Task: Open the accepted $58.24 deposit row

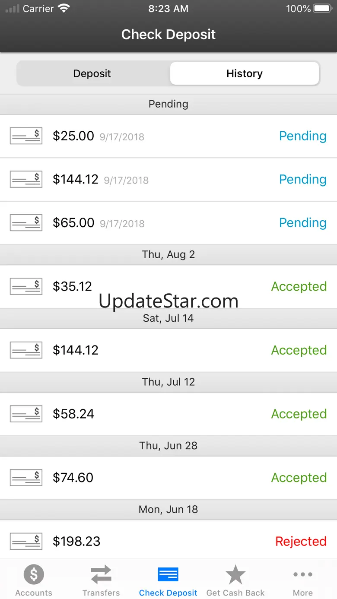Action: (168, 414)
